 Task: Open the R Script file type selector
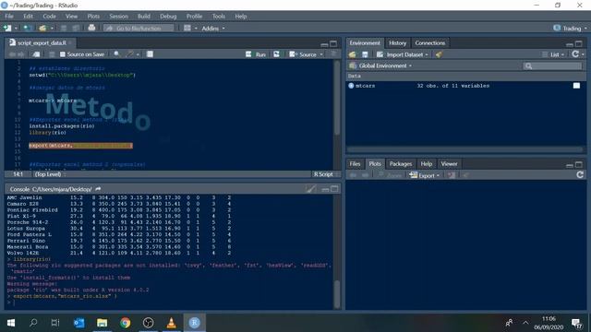coord(325,174)
